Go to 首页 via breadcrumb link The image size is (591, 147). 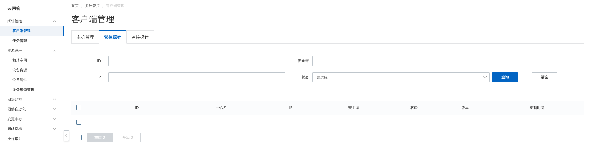[75, 6]
